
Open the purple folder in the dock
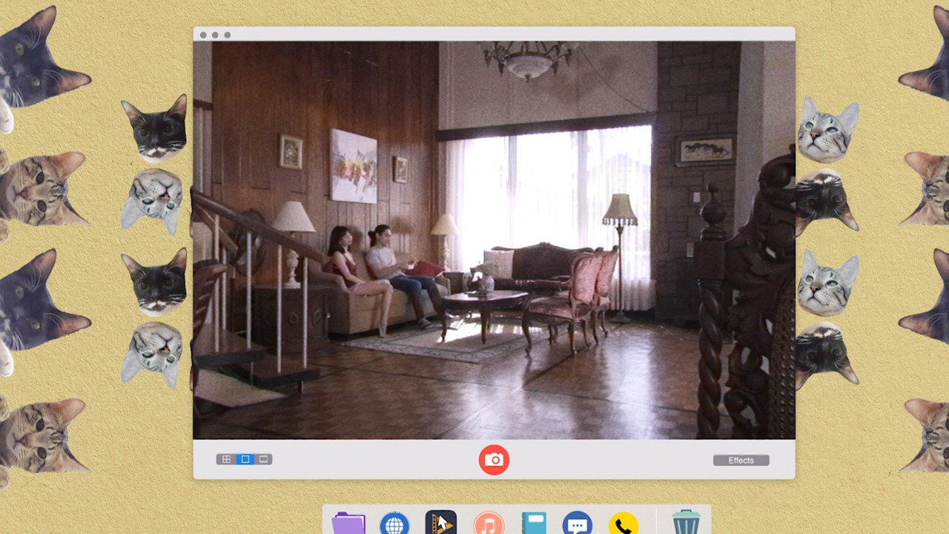click(x=348, y=524)
